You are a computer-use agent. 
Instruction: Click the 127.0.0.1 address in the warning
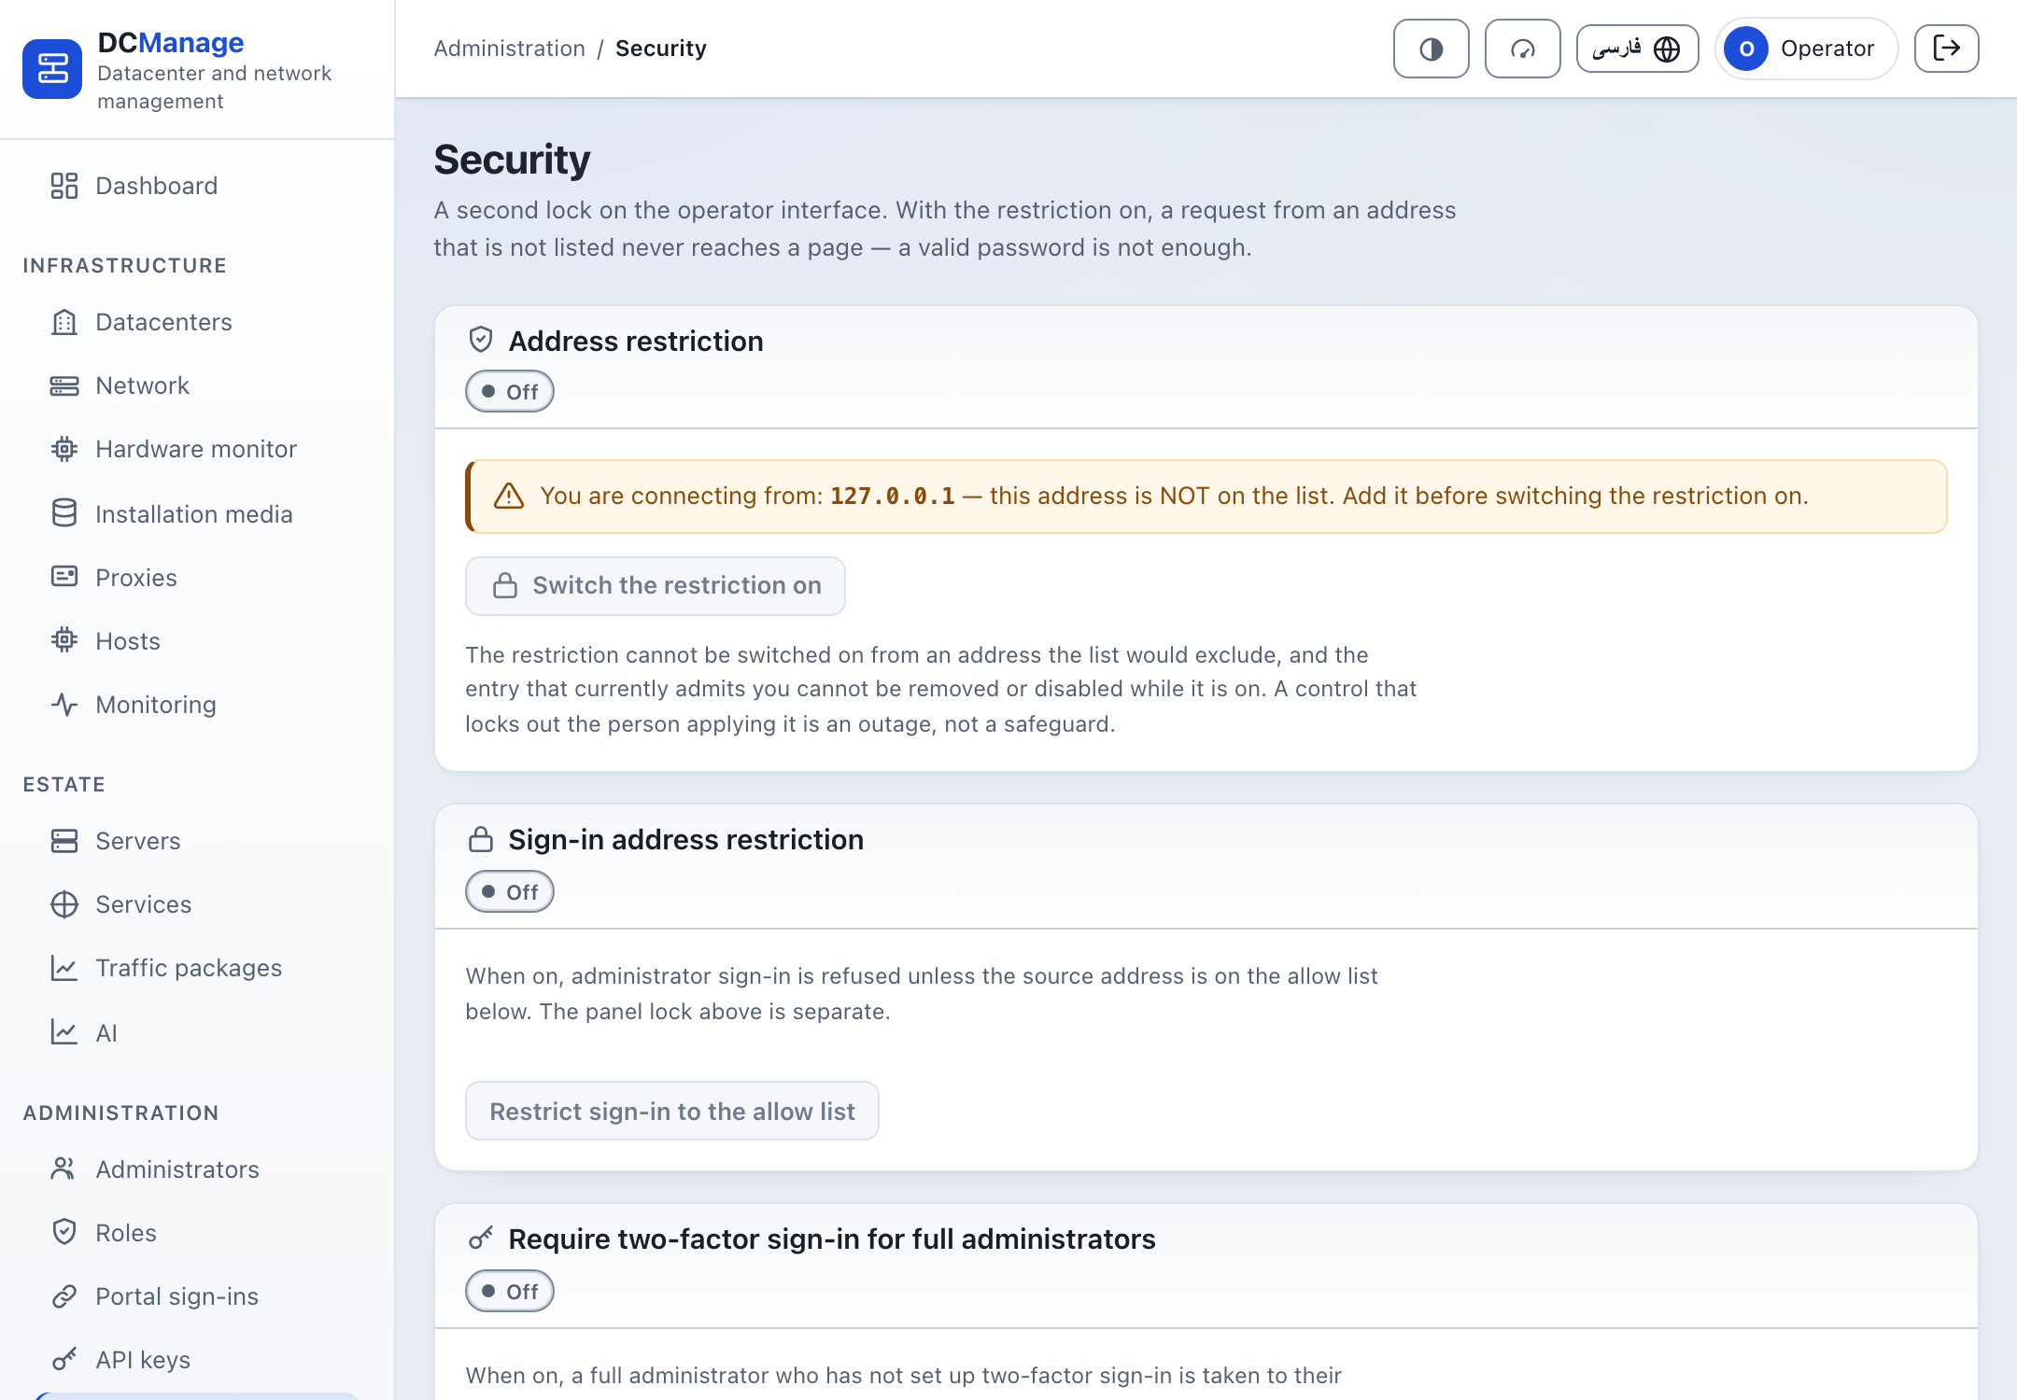[893, 497]
